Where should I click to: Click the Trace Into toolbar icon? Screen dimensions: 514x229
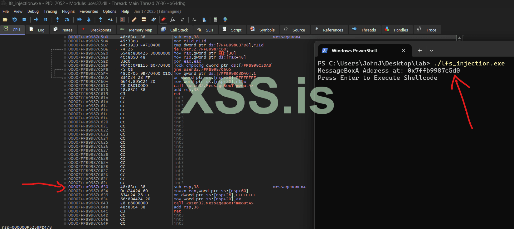(x=79, y=20)
